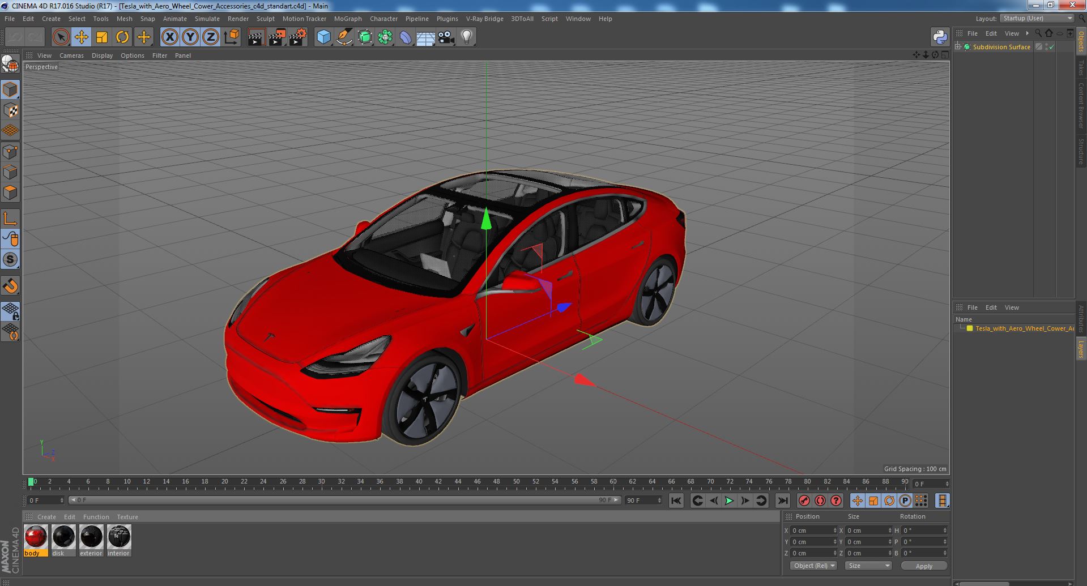Toggle Z axis lock
The height and width of the screenshot is (586, 1087).
(210, 37)
